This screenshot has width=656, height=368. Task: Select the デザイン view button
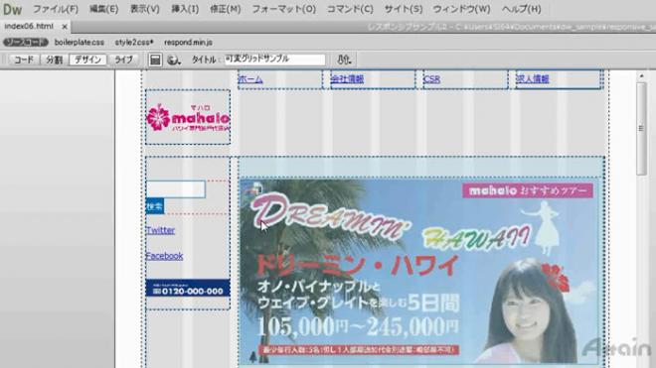tap(87, 60)
